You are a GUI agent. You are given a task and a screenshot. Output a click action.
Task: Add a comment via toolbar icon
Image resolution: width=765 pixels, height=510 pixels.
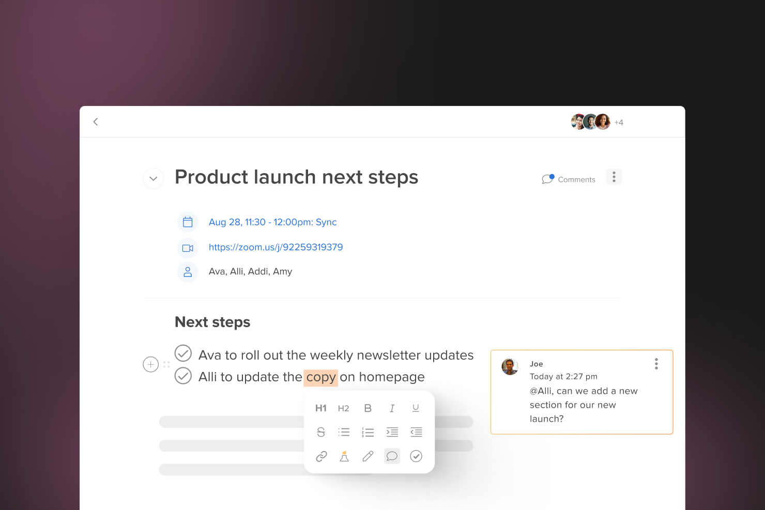(392, 456)
